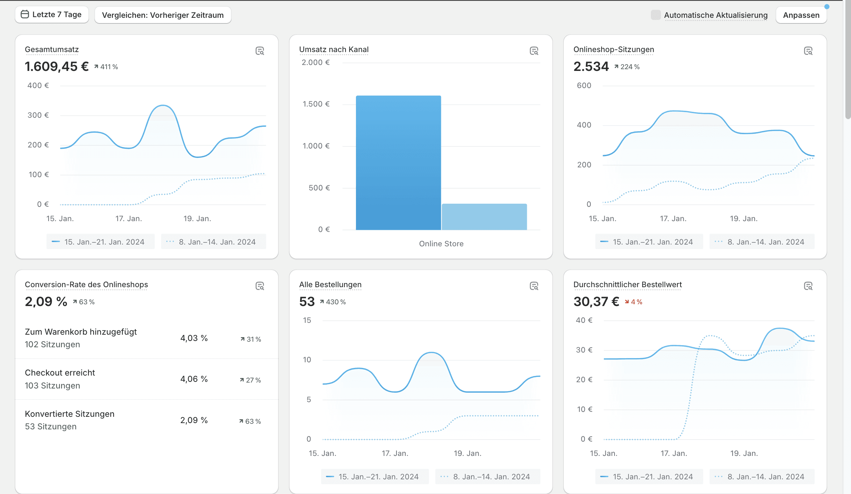851x494 pixels.
Task: Open report icon on Conversion-Rate card
Action: pos(260,286)
